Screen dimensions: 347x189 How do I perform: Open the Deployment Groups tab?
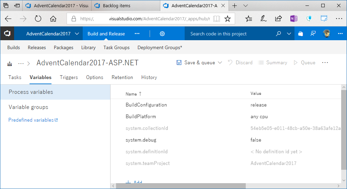[x=160, y=47]
